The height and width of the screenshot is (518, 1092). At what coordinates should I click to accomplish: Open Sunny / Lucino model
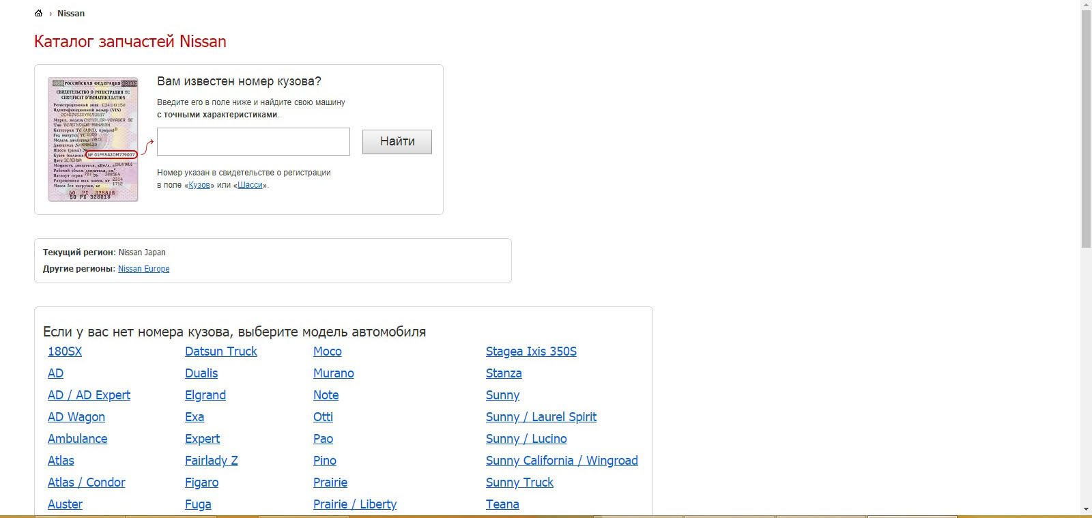[526, 439]
